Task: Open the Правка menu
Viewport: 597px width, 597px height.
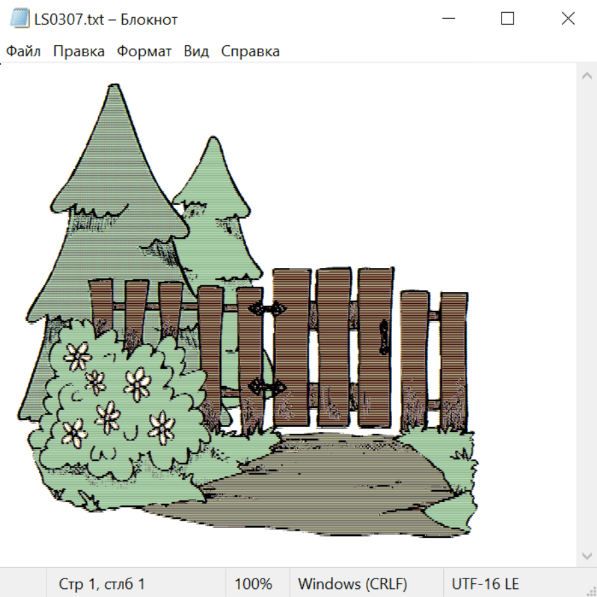Action: [x=79, y=52]
